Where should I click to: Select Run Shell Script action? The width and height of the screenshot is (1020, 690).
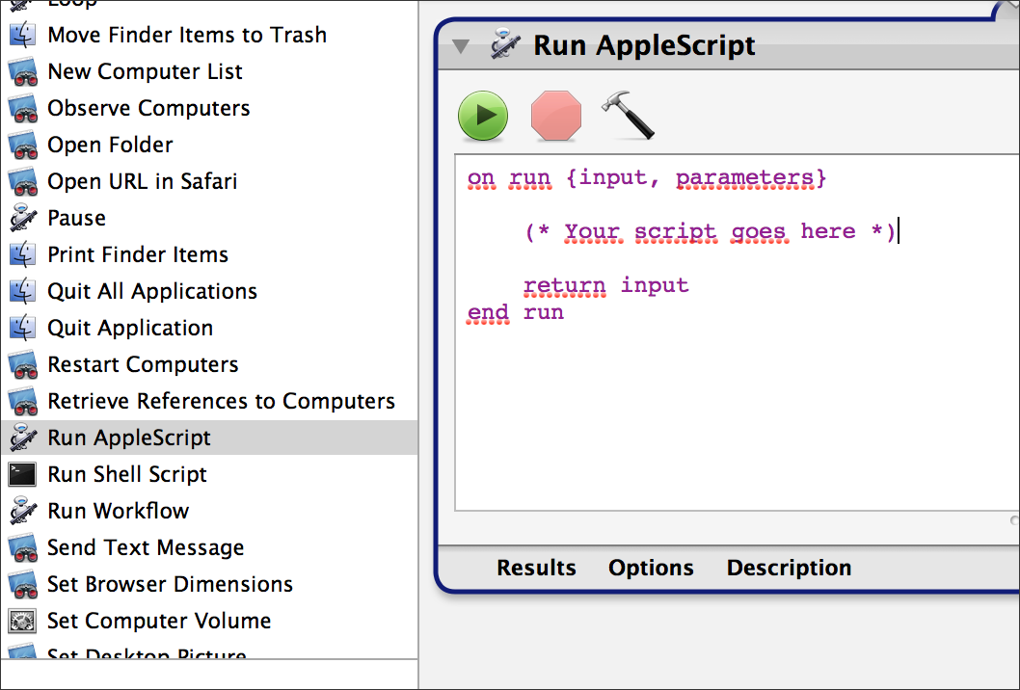[209, 474]
